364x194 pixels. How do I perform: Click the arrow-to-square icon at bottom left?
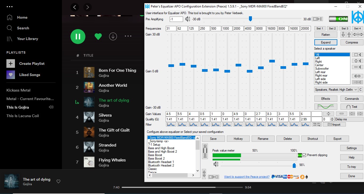213,177
